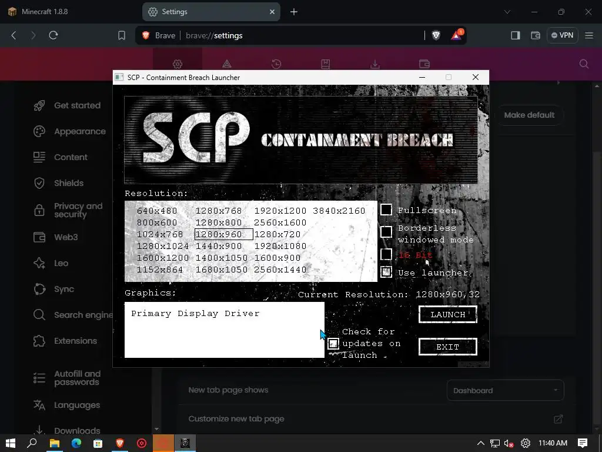
Task: Select resolution 1600x1200
Action: [163, 258]
